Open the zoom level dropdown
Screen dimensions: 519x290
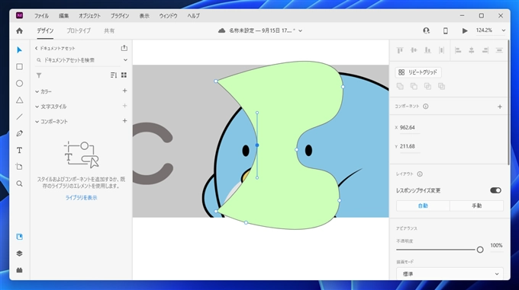(504, 30)
